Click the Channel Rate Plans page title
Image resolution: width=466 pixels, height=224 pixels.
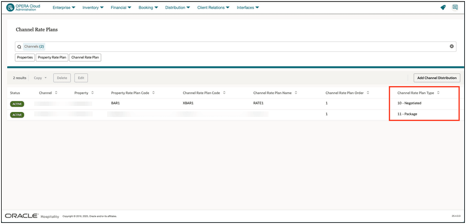[36, 30]
